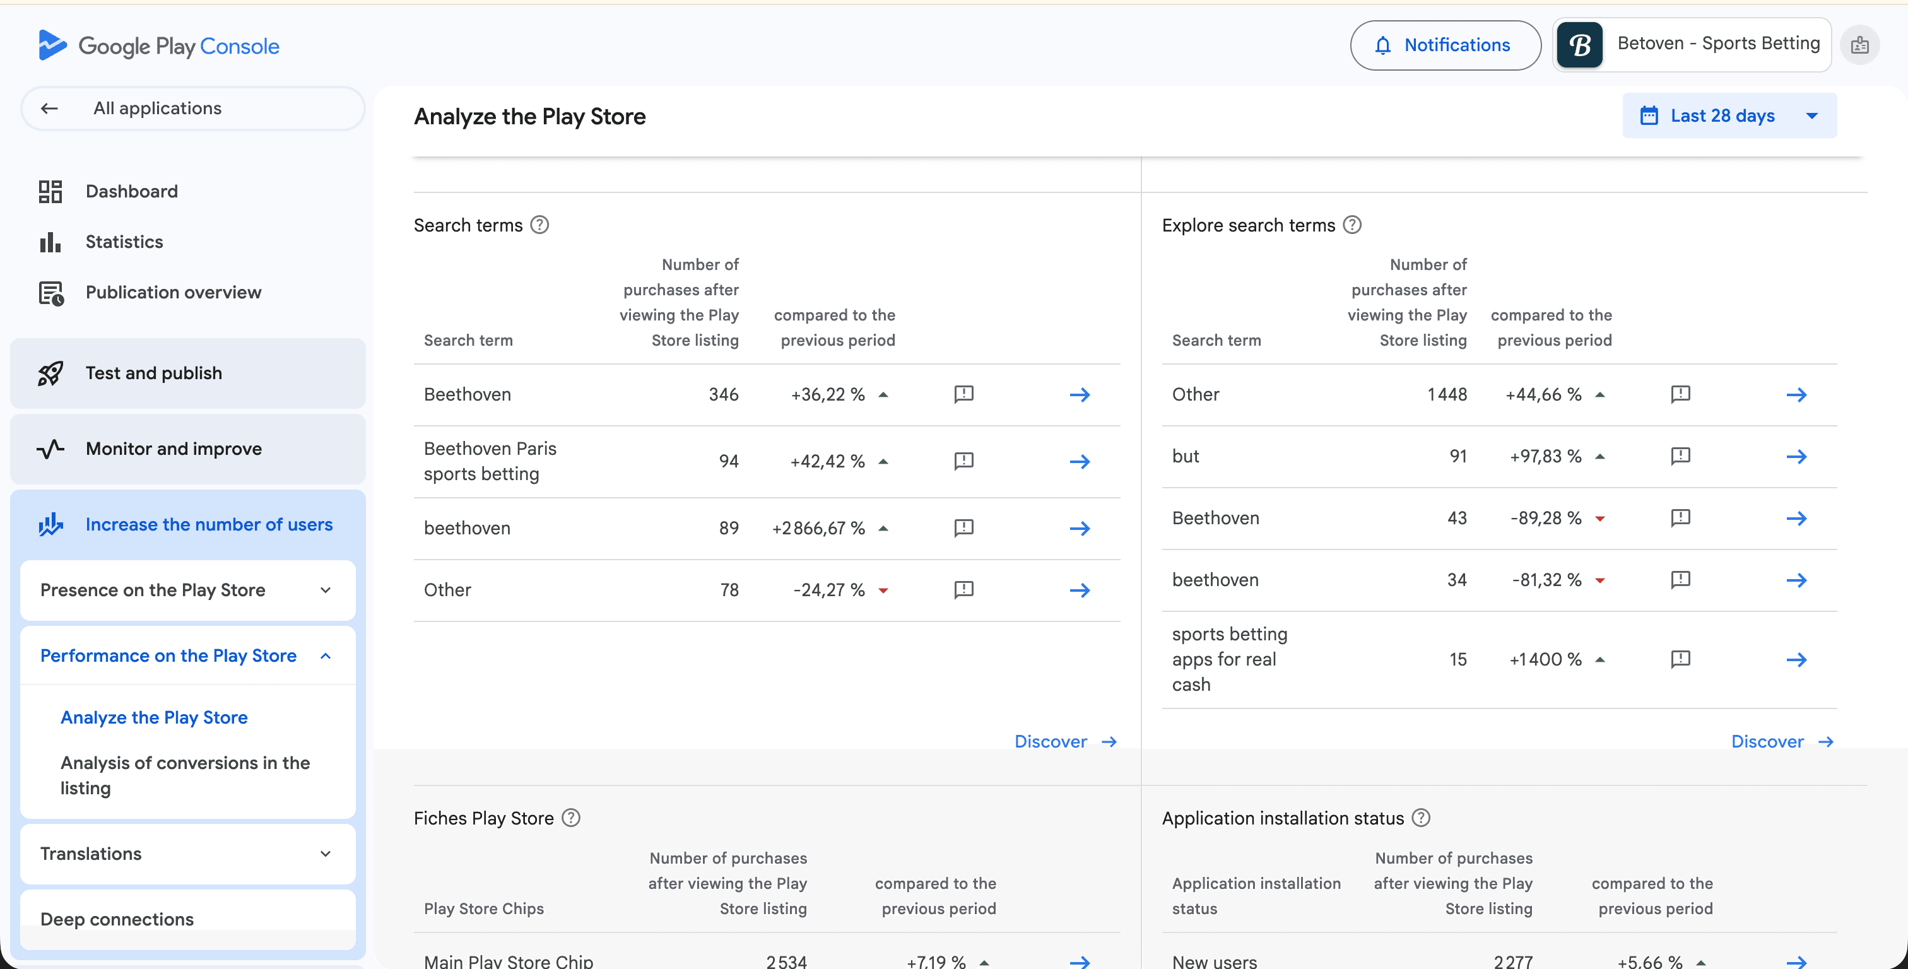Report feedback on the Beethoven search term
The width and height of the screenshot is (1908, 969).
(963, 394)
